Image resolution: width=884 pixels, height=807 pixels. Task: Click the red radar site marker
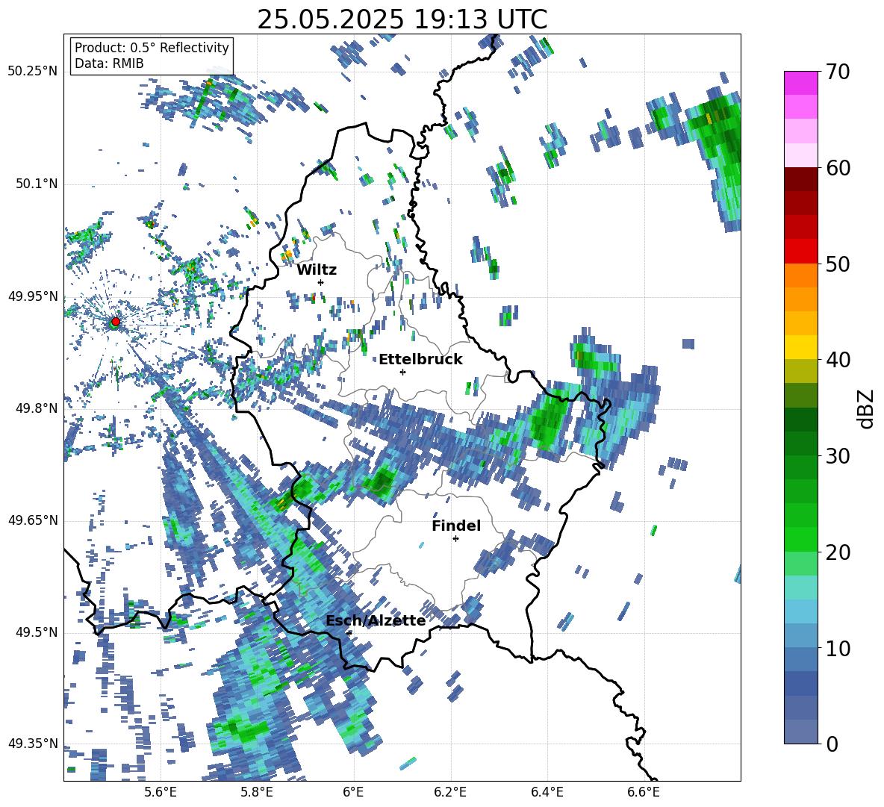click(x=116, y=322)
